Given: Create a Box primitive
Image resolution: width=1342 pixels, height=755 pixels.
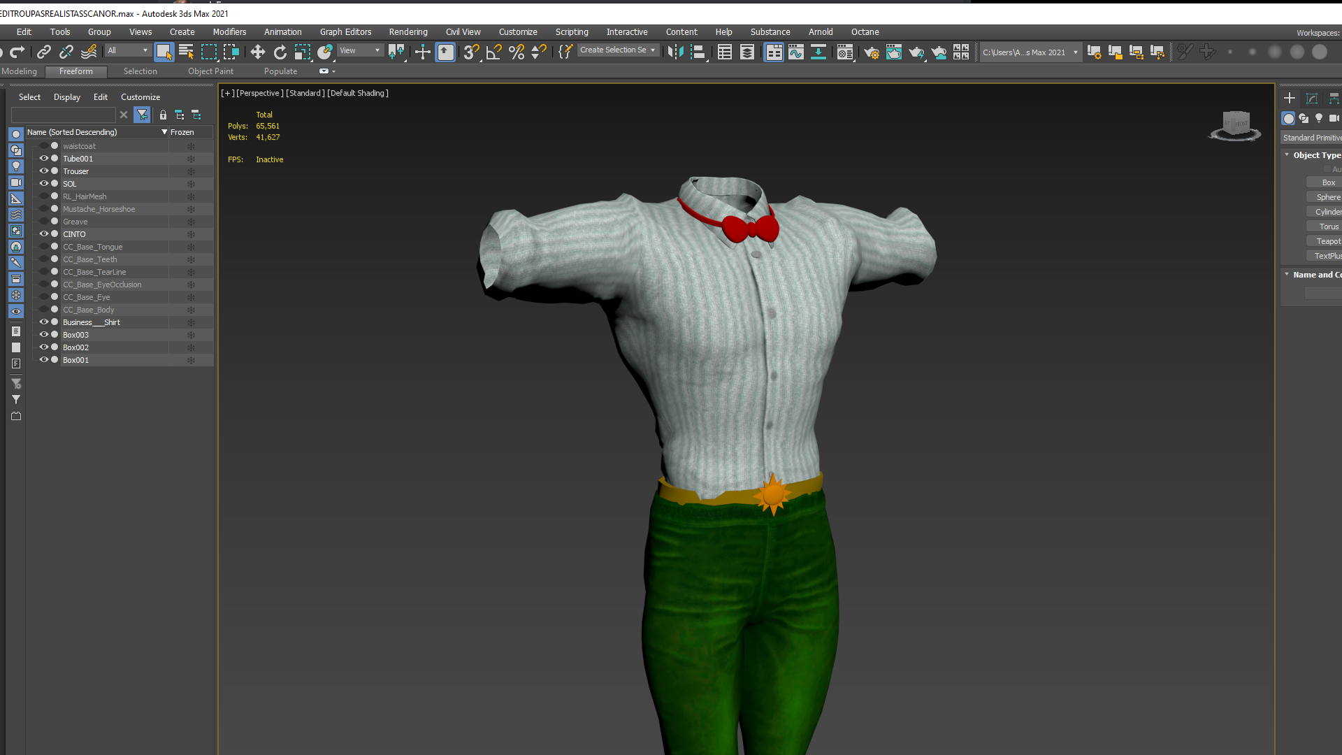Looking at the screenshot, I should [x=1325, y=182].
